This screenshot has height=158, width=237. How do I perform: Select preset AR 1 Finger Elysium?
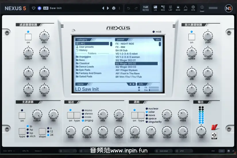(x=126, y=70)
